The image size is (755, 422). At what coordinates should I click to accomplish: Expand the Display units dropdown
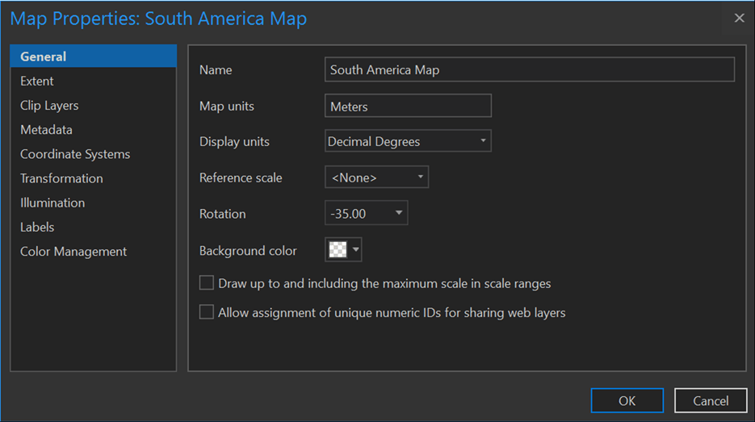[483, 141]
